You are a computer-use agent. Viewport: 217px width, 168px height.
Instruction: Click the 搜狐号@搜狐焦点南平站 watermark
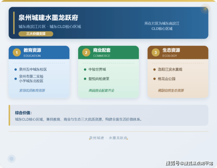[189, 163]
